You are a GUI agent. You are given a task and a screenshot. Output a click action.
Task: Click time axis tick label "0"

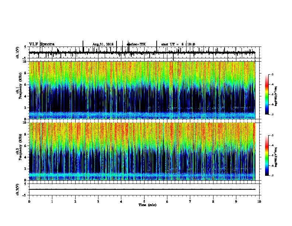tap(29, 202)
